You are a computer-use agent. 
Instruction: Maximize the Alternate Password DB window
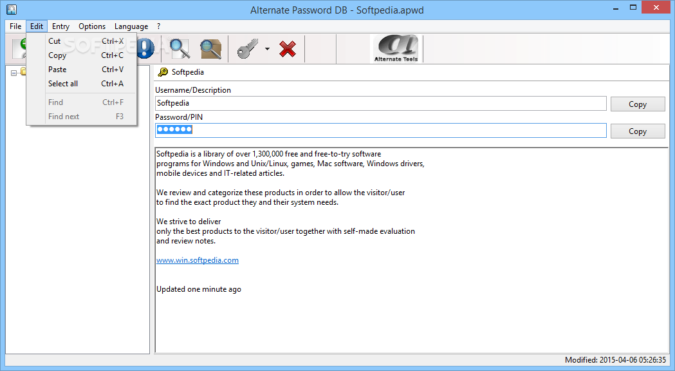pos(633,8)
